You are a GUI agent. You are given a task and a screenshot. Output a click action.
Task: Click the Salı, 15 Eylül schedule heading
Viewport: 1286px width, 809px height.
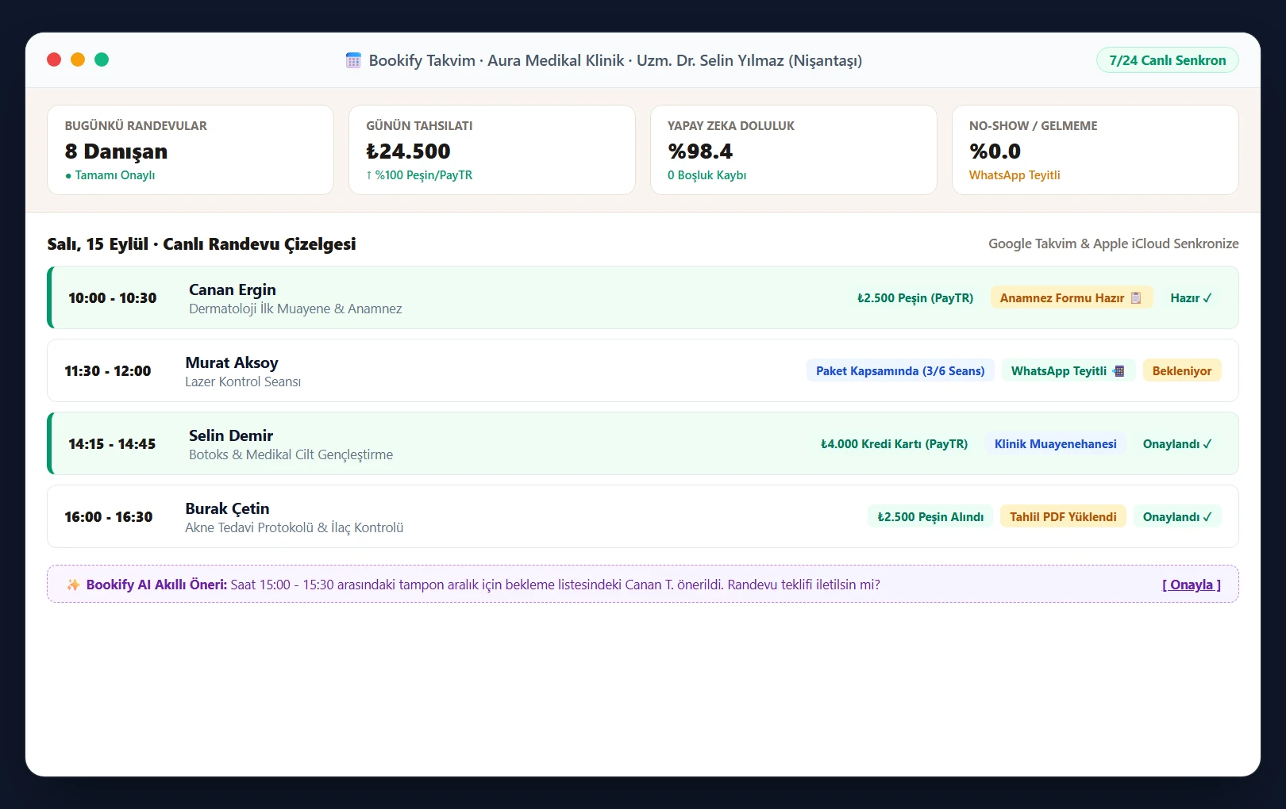pos(202,244)
